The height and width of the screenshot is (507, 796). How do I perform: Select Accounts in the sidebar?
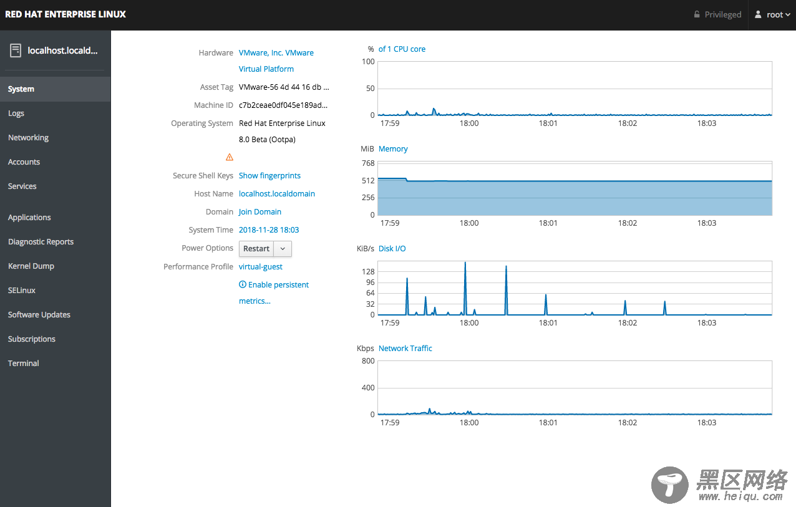[55, 162]
